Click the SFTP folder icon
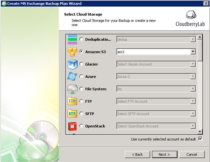 (x=72, y=113)
